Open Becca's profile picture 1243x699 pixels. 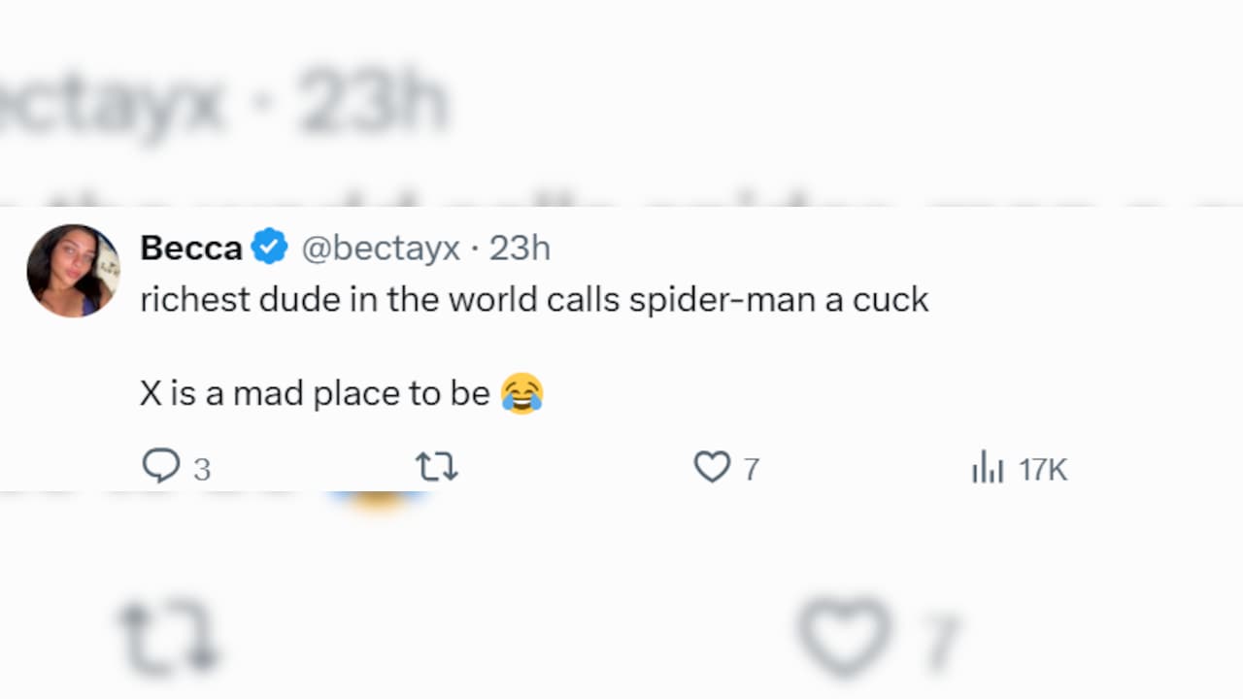click(x=73, y=271)
